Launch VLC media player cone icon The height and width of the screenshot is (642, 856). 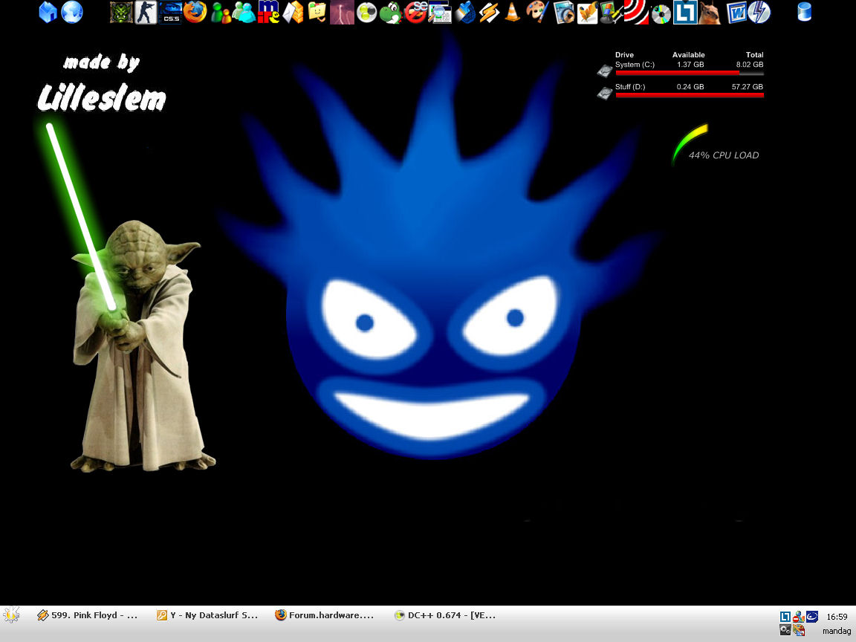512,12
